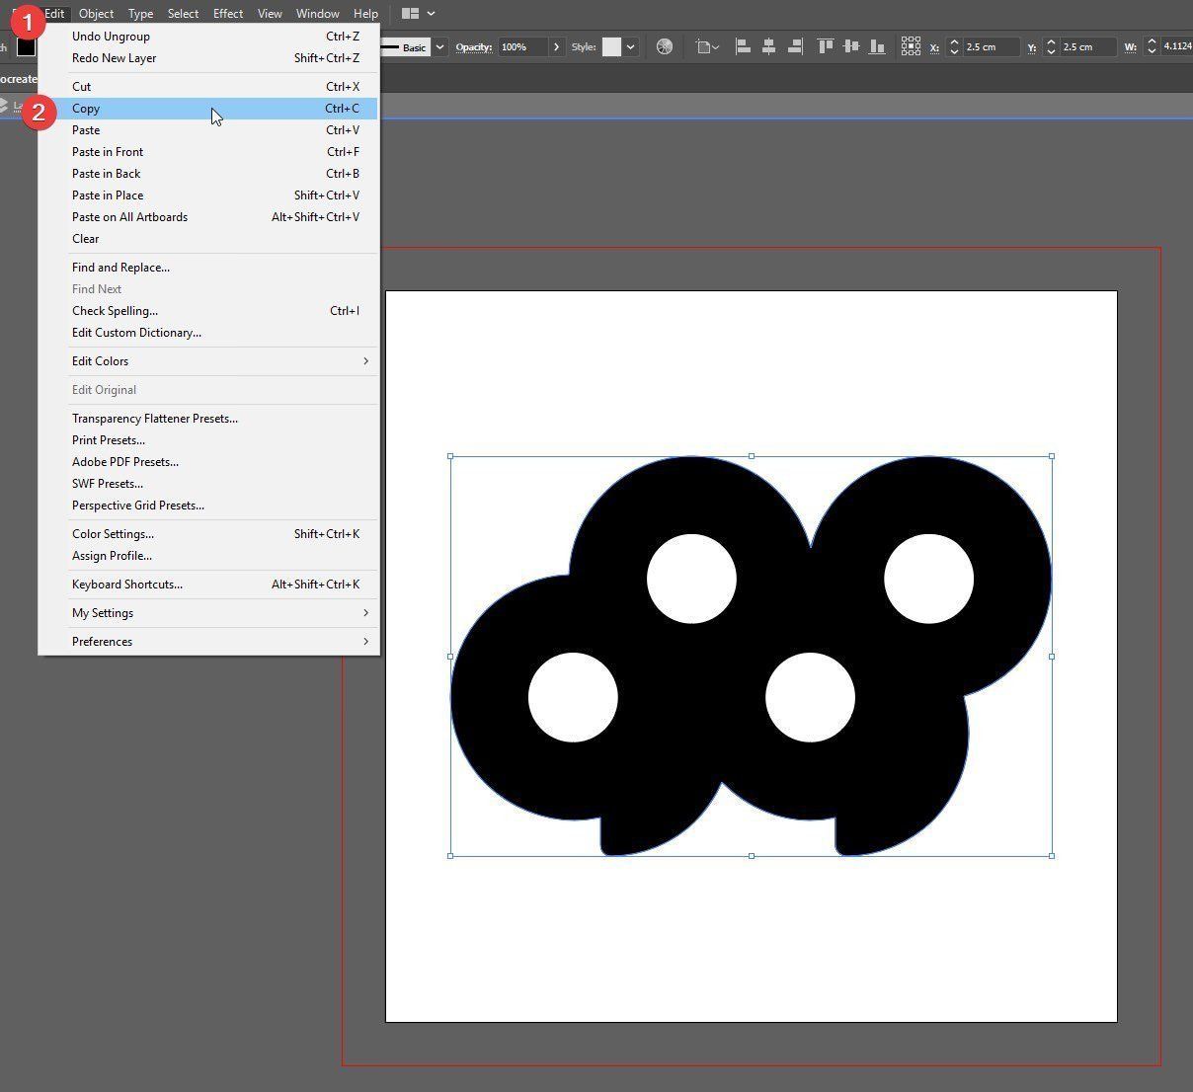Choose Paste in Place from the menu
Screen dimensions: 1193x1092
(108, 195)
